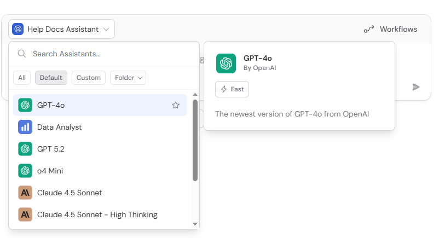Focus the Search Assistants input field
This screenshot has height=238, width=445.
[104, 54]
